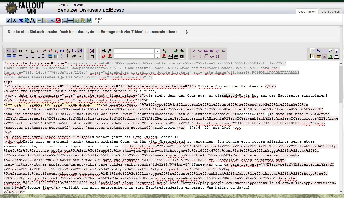Click the binoculars find icon

(x=103, y=51)
